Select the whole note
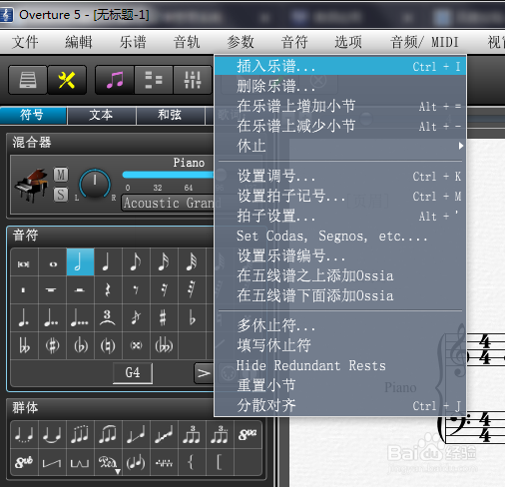This screenshot has width=505, height=487. point(53,262)
